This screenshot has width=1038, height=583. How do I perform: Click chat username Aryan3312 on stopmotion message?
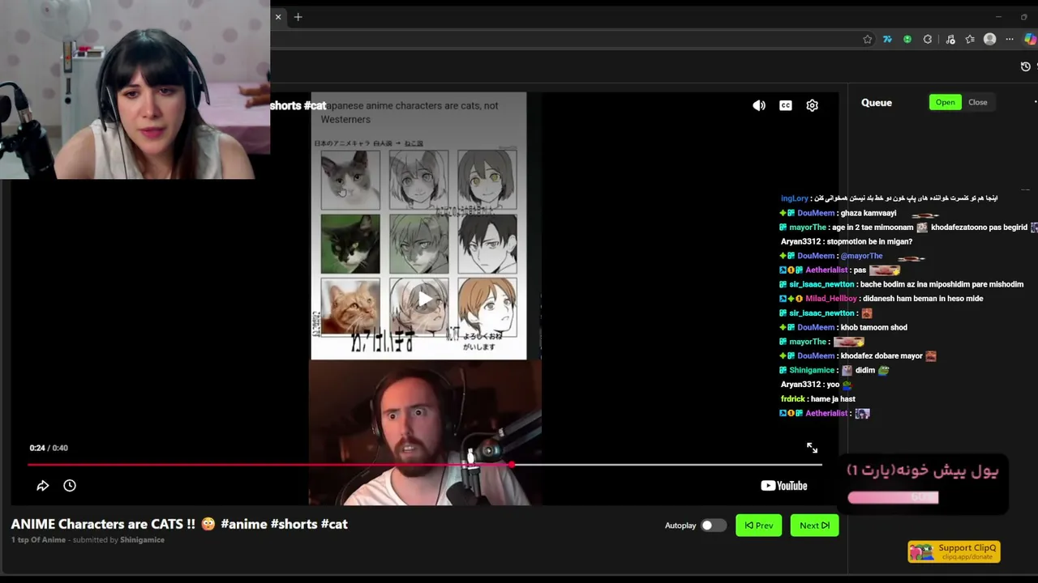coord(801,241)
